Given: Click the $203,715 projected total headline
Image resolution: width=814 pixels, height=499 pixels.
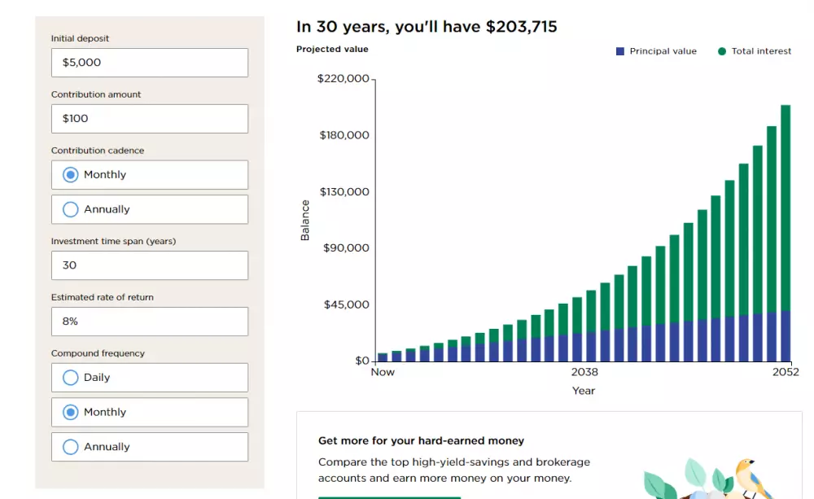Looking at the screenshot, I should [521, 27].
